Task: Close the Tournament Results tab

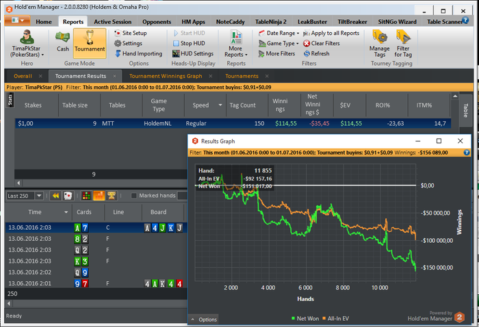Action: pyautogui.click(x=114, y=76)
